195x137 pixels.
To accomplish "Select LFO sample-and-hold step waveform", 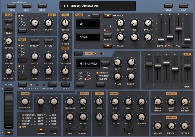I will [x=79, y=79].
